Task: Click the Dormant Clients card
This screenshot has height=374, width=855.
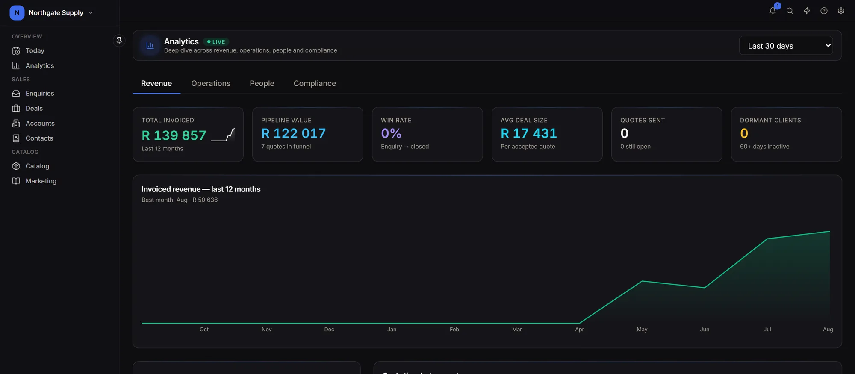Action: click(787, 134)
